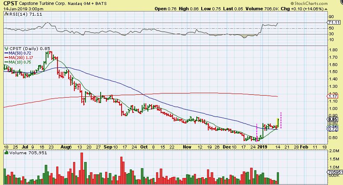Click the volume bars icon beside Volume label

6,153
